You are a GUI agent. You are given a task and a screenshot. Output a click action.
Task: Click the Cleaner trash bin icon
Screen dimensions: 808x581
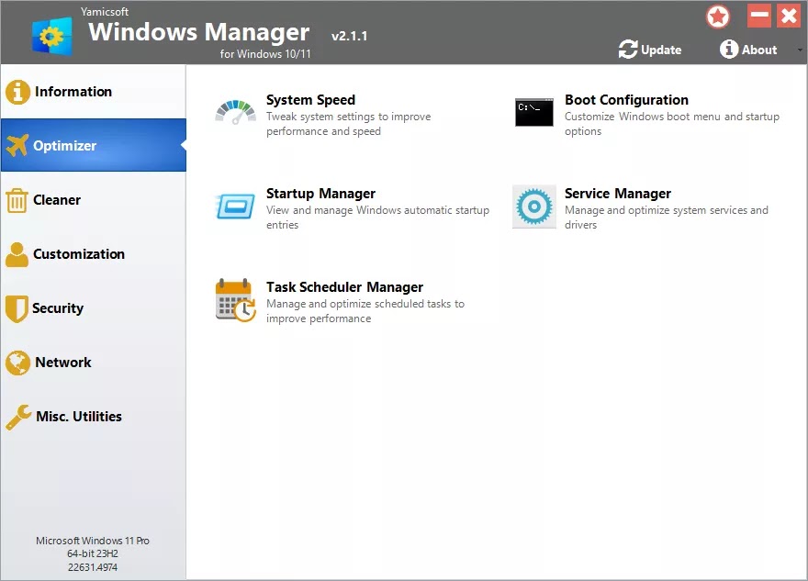tap(19, 200)
